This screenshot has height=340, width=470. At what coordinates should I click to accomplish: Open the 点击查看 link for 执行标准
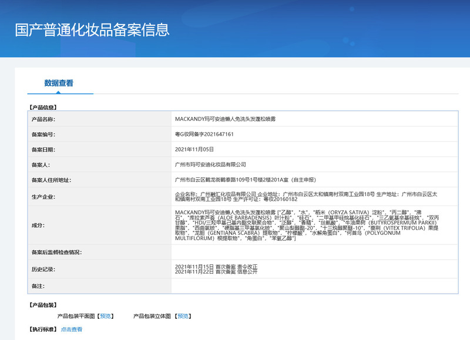click(x=71, y=329)
